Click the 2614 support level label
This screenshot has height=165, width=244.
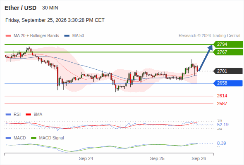tap(222, 96)
